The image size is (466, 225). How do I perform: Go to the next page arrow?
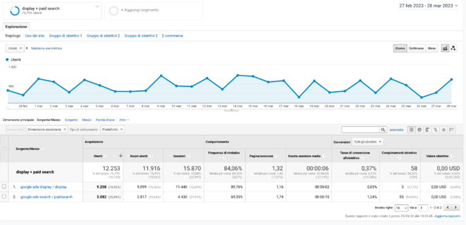point(456,207)
